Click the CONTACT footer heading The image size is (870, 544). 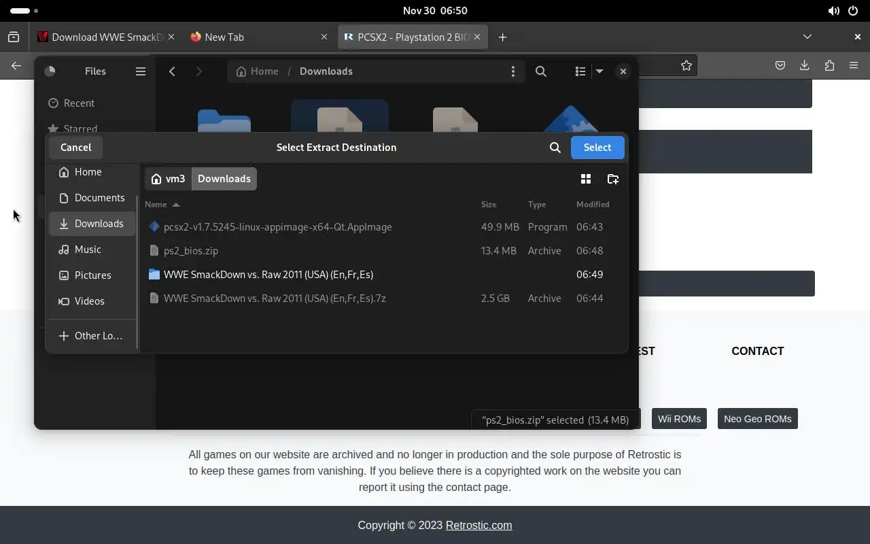[x=758, y=352]
